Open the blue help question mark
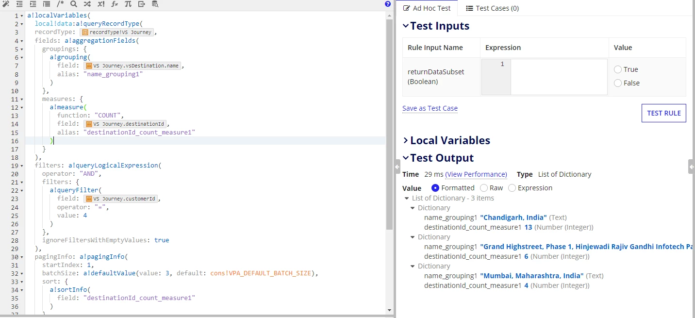The height and width of the screenshot is (318, 695). coord(388,4)
